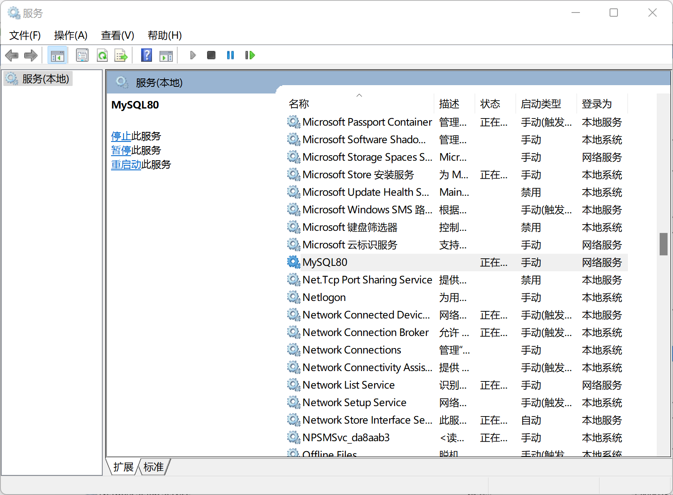Viewport: 673px width, 495px height.
Task: Click 自动 startup type of Network Store Interface
Action: point(531,420)
